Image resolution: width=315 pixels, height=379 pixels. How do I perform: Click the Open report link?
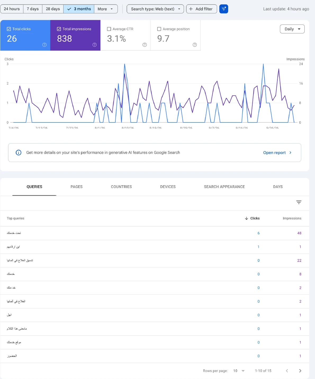pyautogui.click(x=277, y=153)
